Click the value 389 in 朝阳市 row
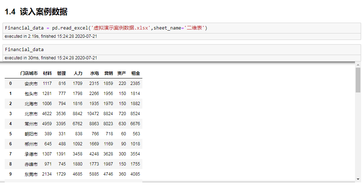This screenshot has height=186, width=364. (48, 133)
